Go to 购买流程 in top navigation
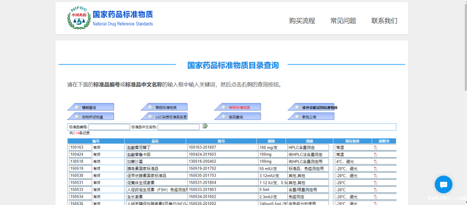This screenshot has height=205, width=467. click(x=302, y=21)
